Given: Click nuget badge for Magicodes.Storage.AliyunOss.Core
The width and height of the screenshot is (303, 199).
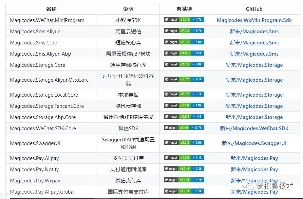Looking at the screenshot, I should click(184, 79).
